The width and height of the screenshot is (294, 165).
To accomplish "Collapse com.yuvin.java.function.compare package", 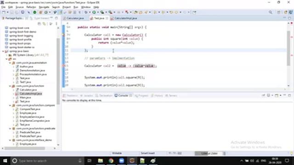I will click(10, 105).
